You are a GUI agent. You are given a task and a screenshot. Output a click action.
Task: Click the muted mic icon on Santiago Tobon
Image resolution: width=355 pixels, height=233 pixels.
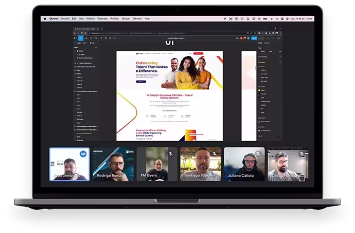(x=214, y=154)
